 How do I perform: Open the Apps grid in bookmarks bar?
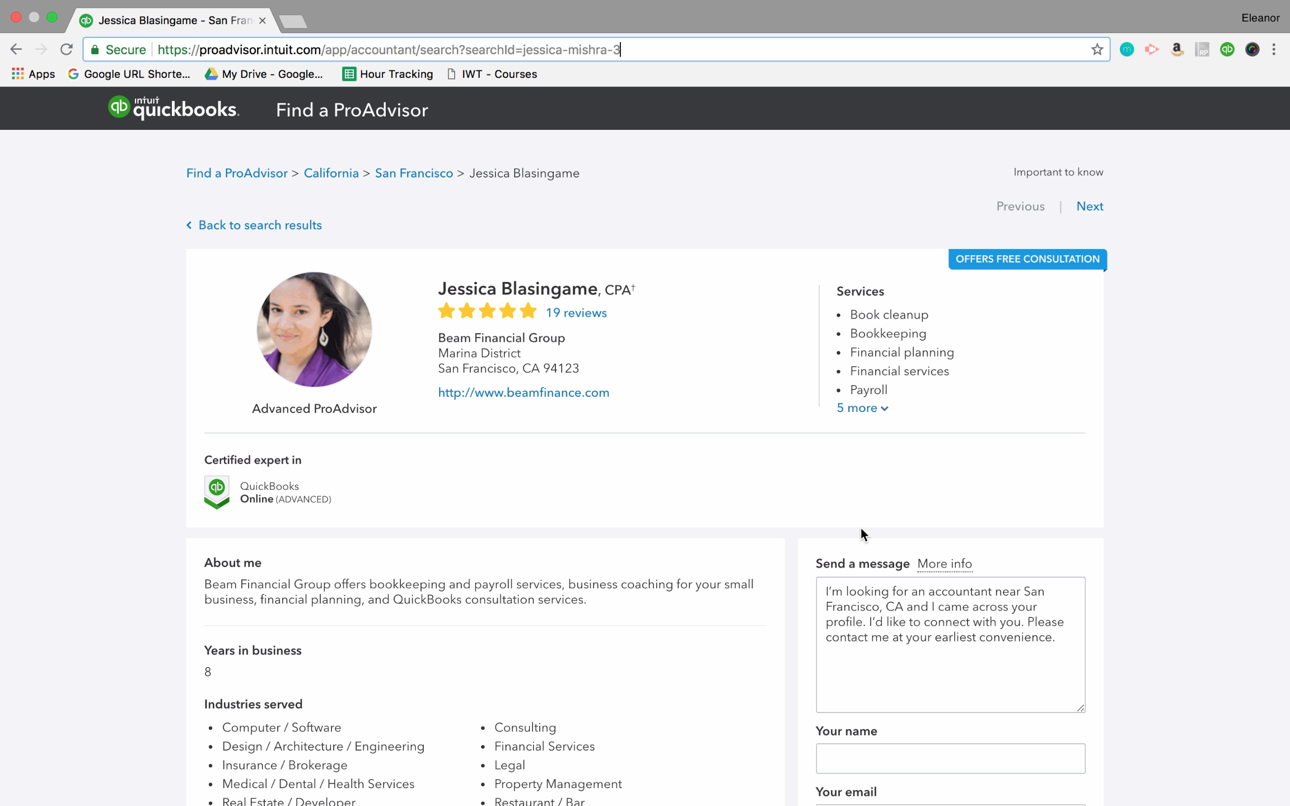point(33,74)
